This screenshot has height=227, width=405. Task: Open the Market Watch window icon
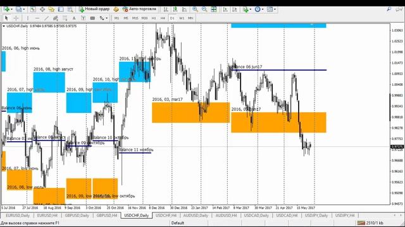tap(33, 9)
